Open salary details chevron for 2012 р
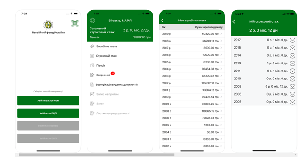 [221, 83]
